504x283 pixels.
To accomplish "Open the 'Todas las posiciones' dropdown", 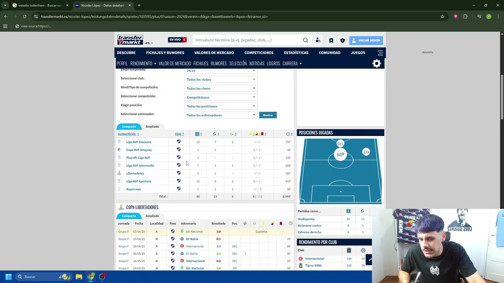I will tap(221, 106).
